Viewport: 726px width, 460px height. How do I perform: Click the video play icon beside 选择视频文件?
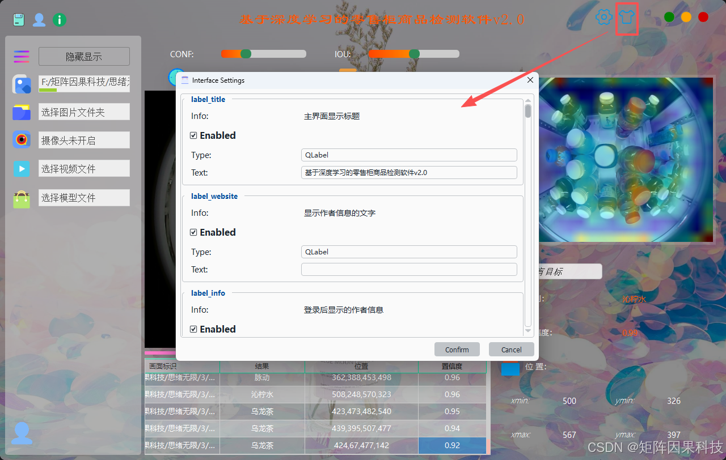21,168
